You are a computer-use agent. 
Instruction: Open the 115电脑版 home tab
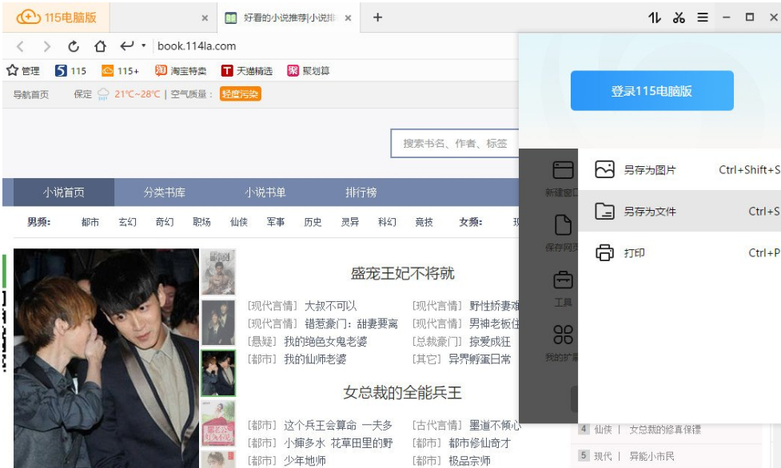(56, 18)
